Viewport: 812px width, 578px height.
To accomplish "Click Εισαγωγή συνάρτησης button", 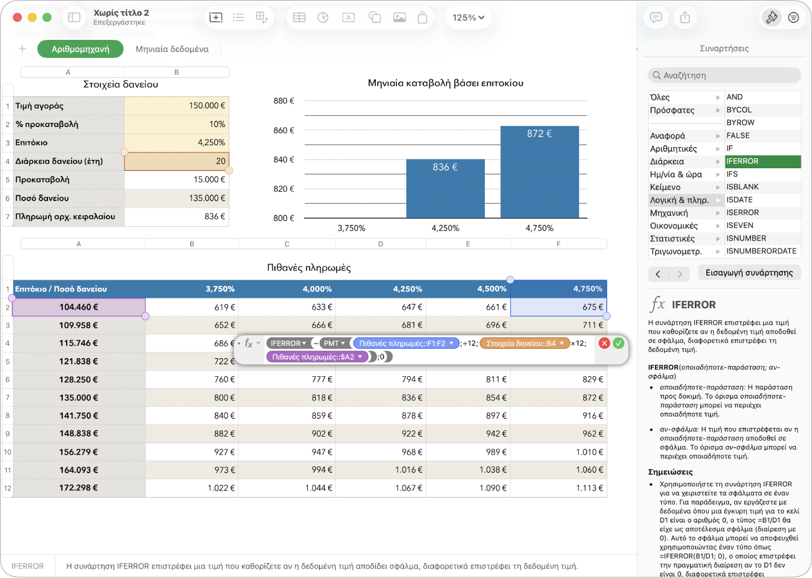I will point(749,273).
